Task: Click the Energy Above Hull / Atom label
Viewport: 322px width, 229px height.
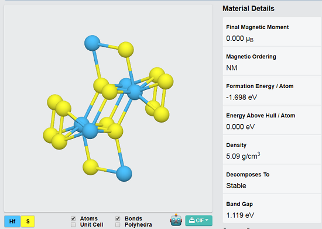Action: [x=261, y=116]
